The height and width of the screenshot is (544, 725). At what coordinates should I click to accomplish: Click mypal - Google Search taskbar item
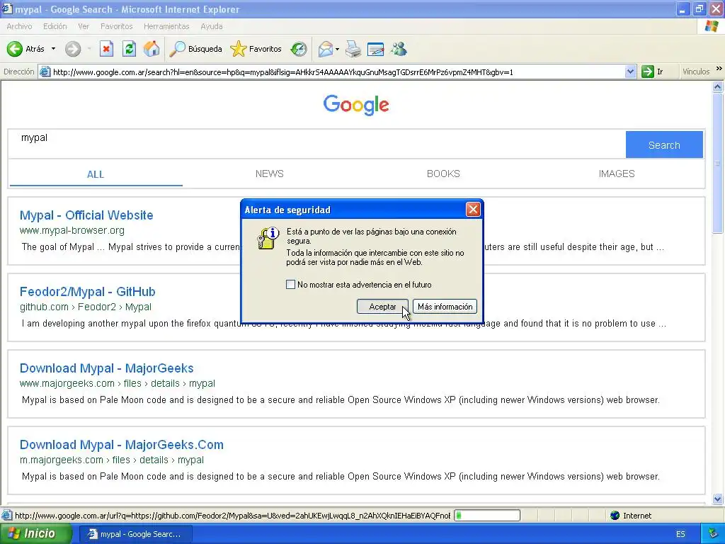[135, 534]
